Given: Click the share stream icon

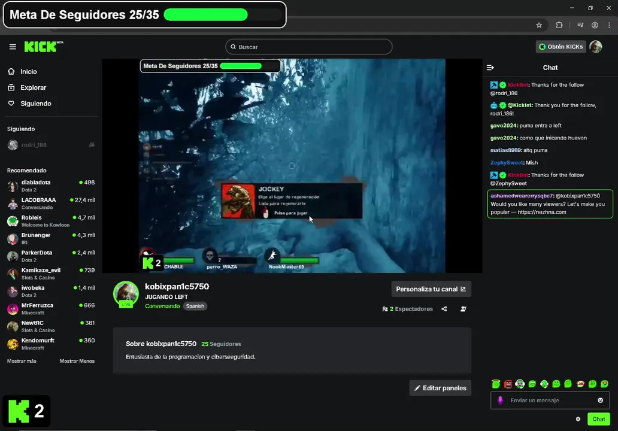Looking at the screenshot, I should coord(444,309).
